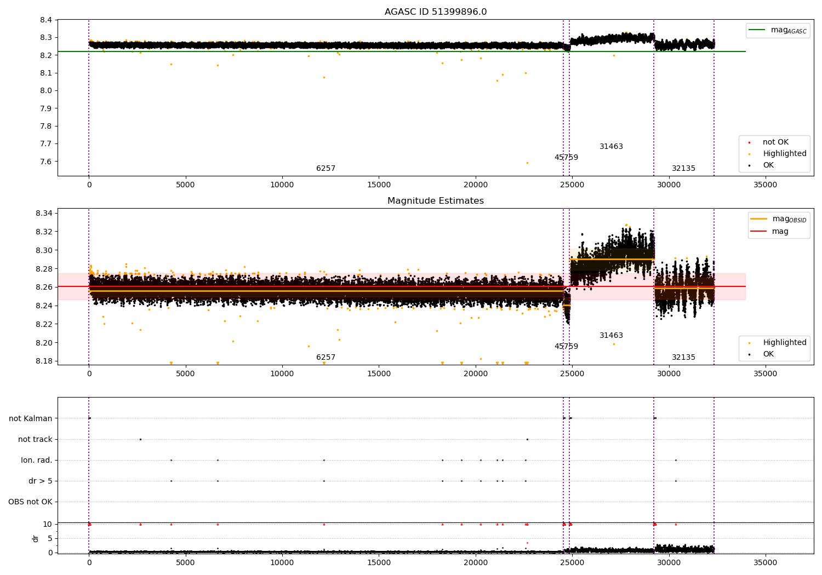Click the 45759 obsid label in top plot
This screenshot has width=822, height=575.
[x=566, y=158]
